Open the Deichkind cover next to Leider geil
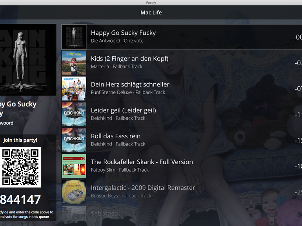The height and width of the screenshot is (226, 302). [74, 114]
